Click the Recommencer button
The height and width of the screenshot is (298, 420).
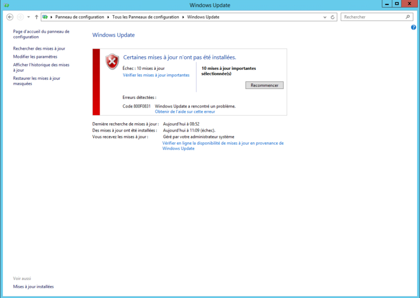pyautogui.click(x=264, y=85)
